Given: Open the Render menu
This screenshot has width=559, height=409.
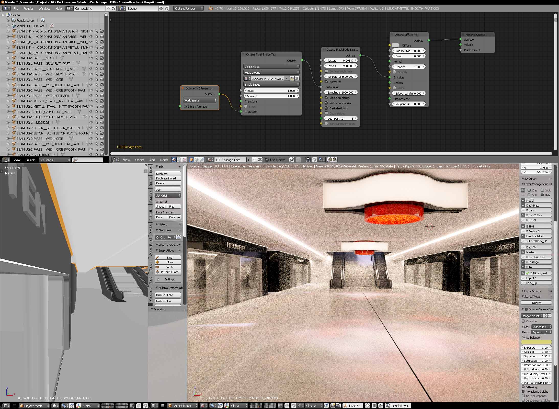Looking at the screenshot, I should click(28, 8).
